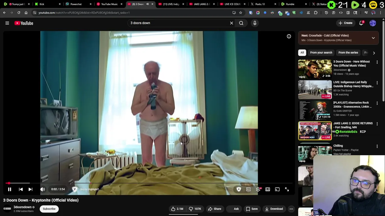The image size is (385, 216).
Task: Pause the video playback
Action: [9, 189]
